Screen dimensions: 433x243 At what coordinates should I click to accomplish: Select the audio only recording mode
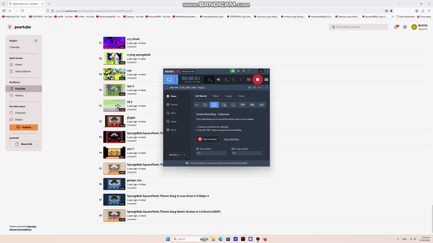261,105
